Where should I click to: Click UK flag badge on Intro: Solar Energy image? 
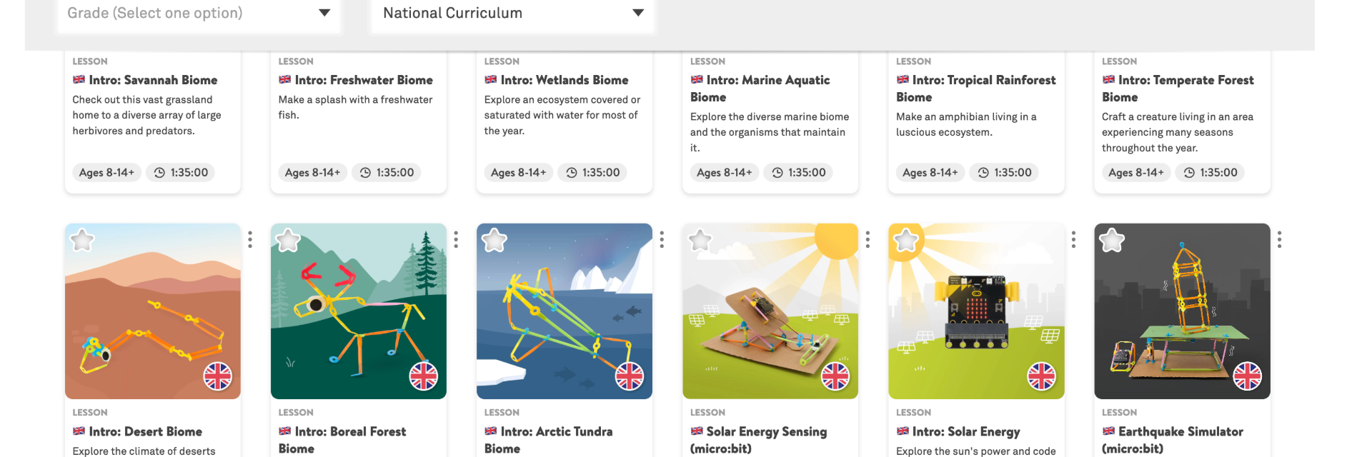(1041, 376)
